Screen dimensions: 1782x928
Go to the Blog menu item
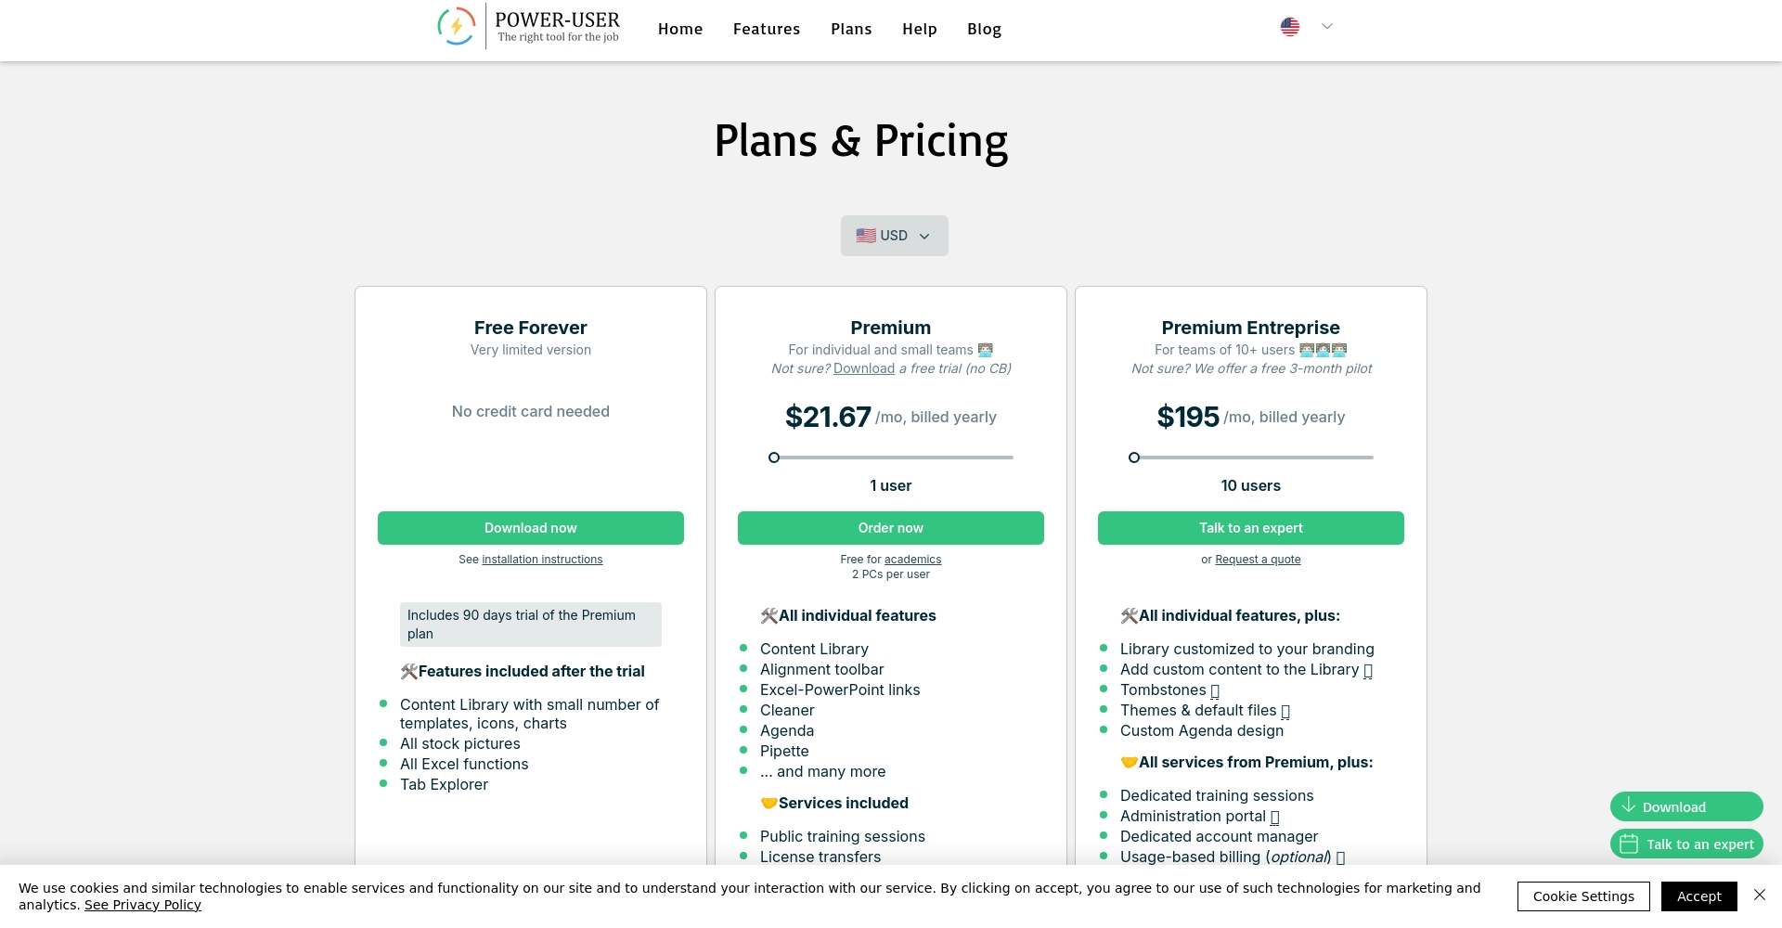tap(984, 29)
